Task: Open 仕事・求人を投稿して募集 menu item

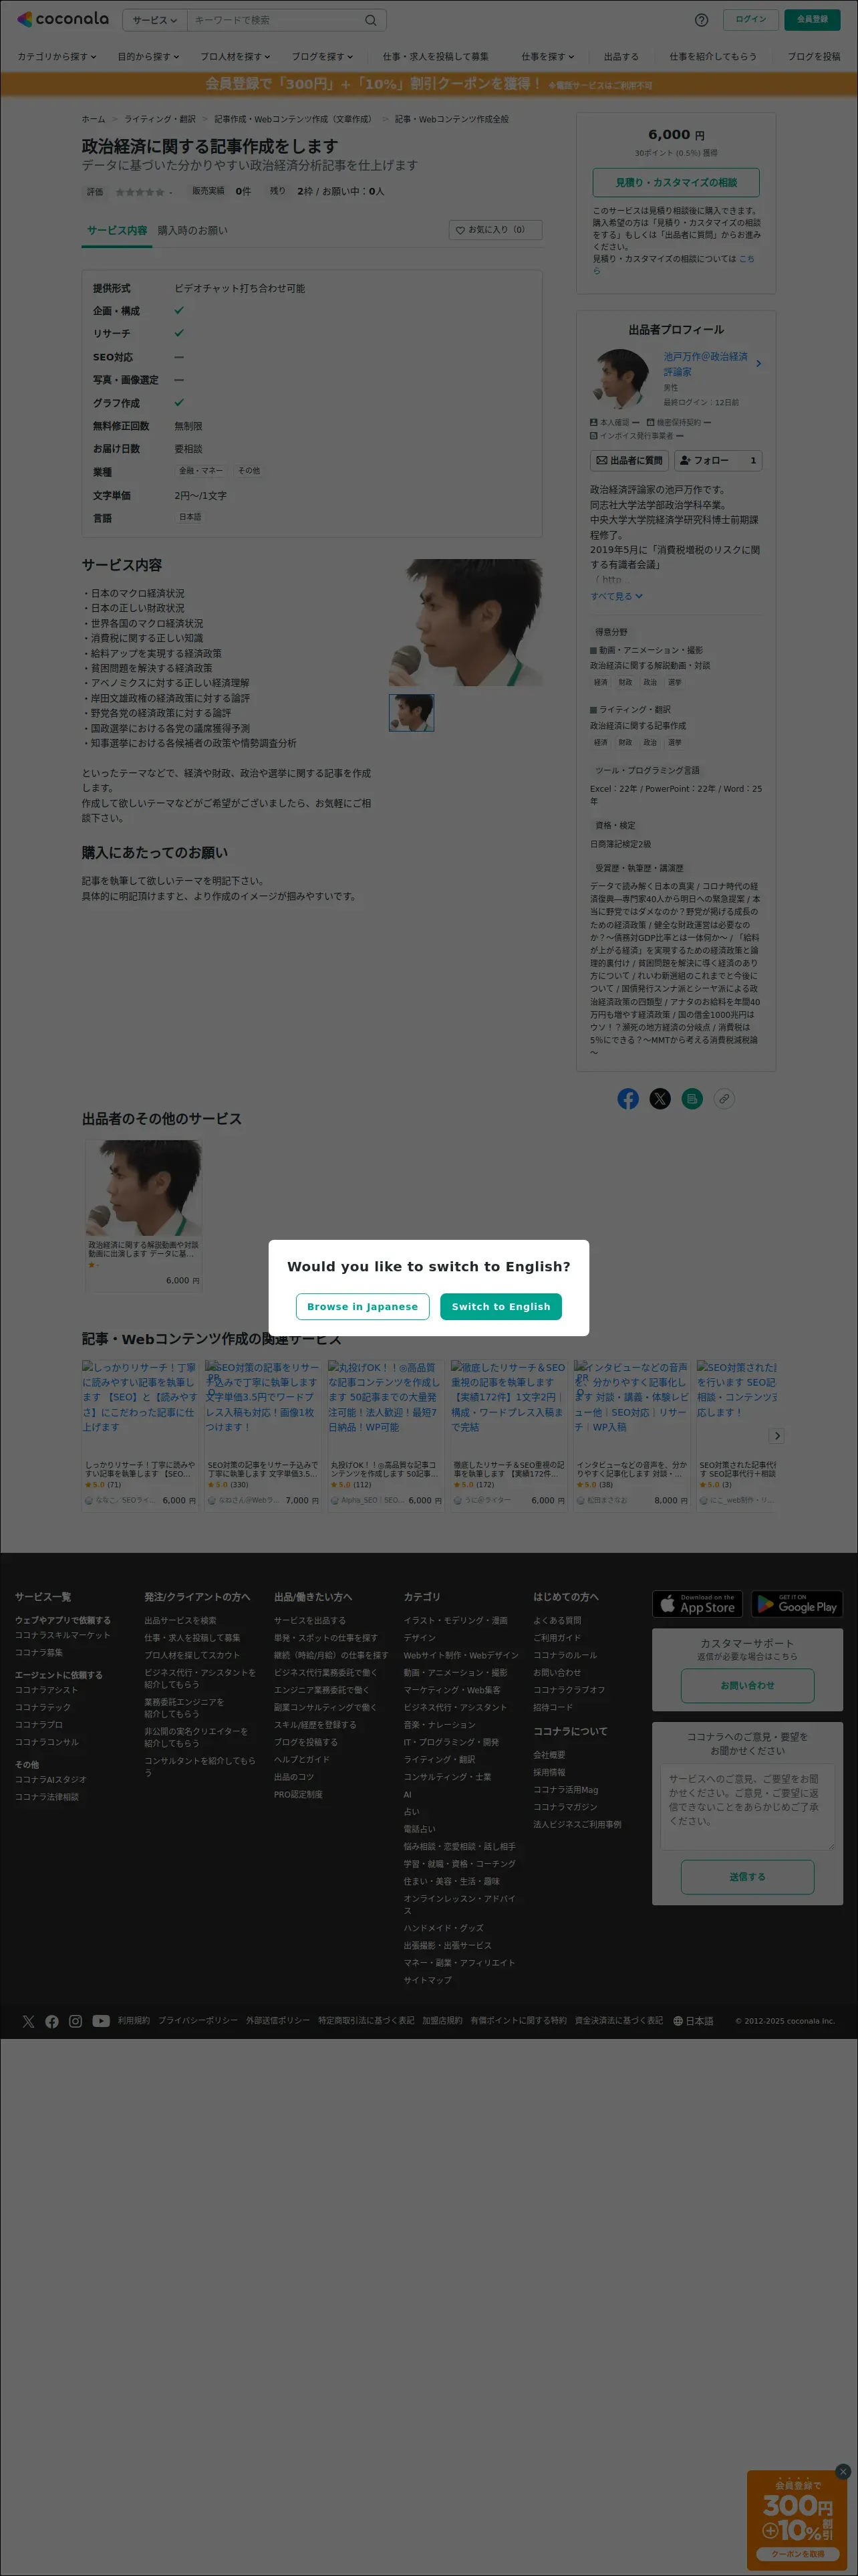Action: (x=436, y=57)
